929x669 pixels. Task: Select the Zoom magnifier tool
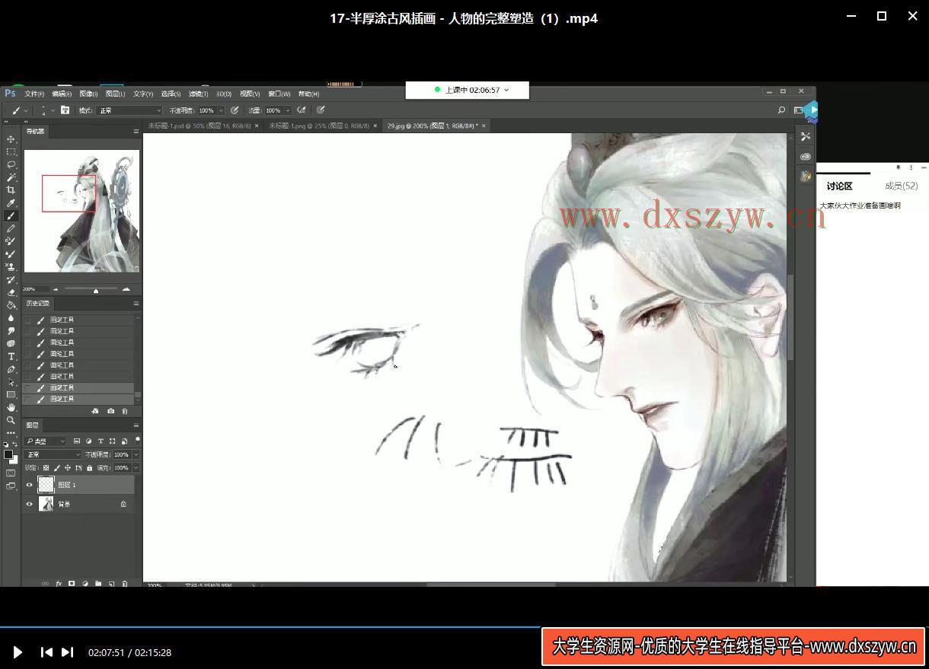(x=11, y=420)
